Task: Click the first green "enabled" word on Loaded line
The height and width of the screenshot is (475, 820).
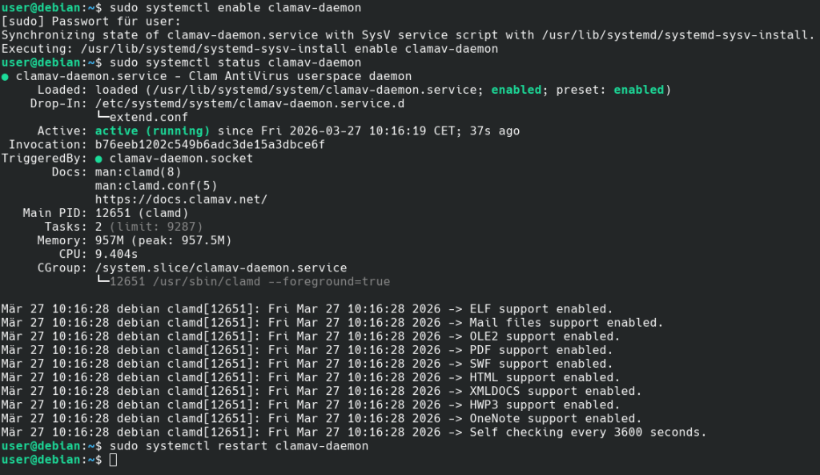Action: [x=517, y=90]
